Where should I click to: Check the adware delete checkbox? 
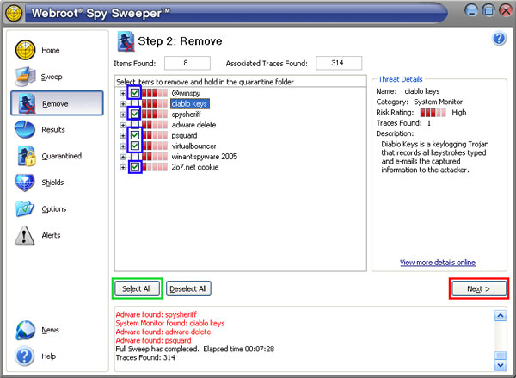click(135, 125)
